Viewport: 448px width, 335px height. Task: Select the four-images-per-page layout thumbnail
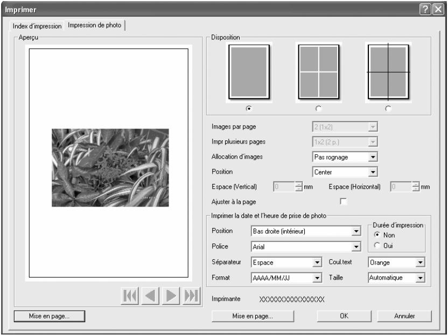pos(319,72)
